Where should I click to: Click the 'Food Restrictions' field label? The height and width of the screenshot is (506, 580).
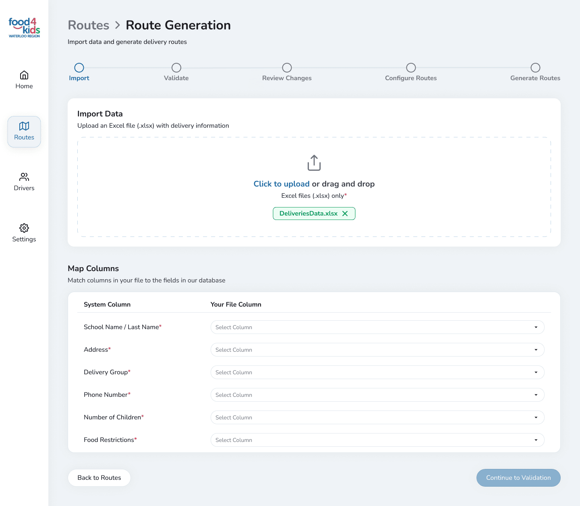pyautogui.click(x=110, y=440)
